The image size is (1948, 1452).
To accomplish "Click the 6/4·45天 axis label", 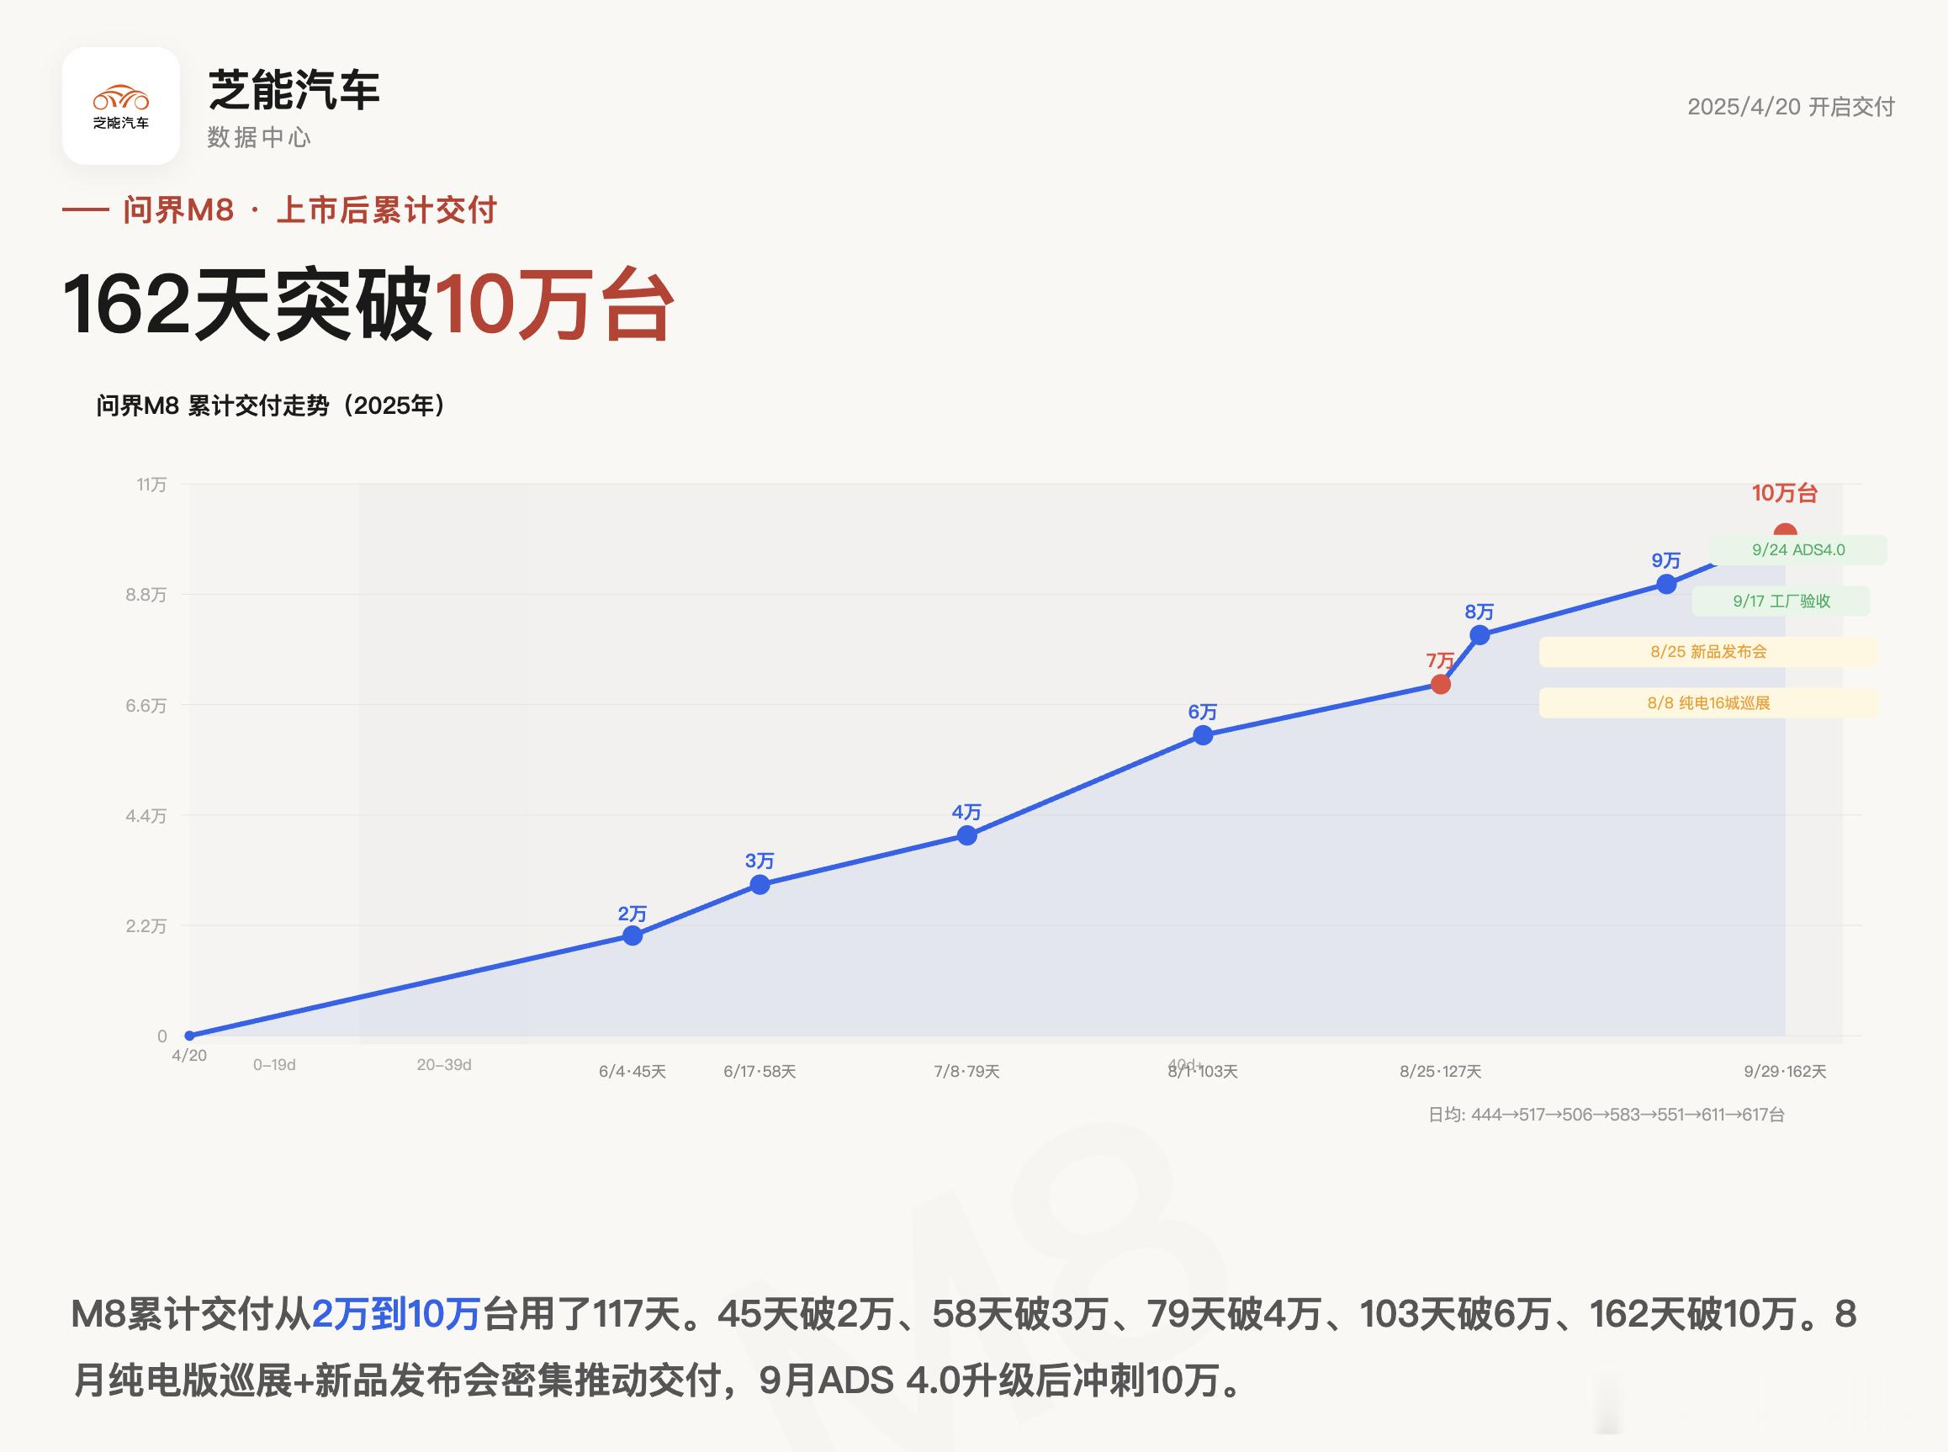I will coord(633,1072).
